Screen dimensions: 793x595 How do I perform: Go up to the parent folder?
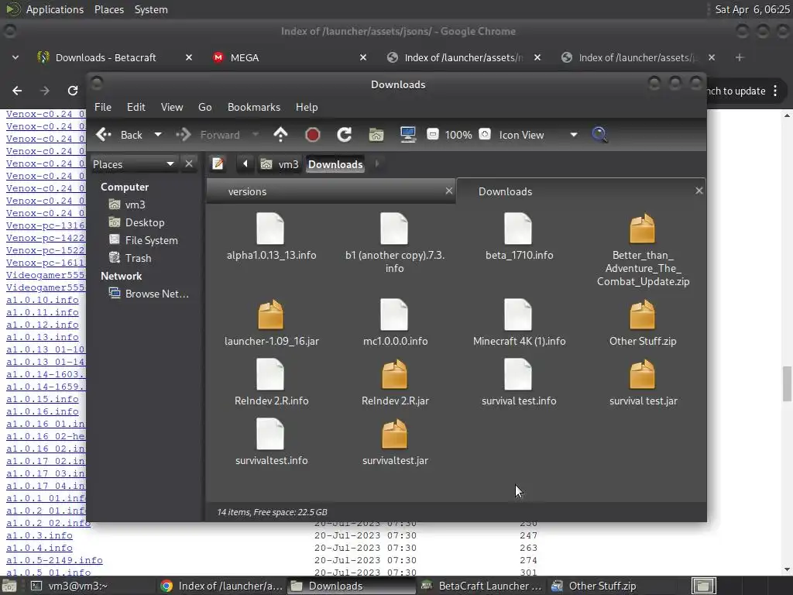280,135
